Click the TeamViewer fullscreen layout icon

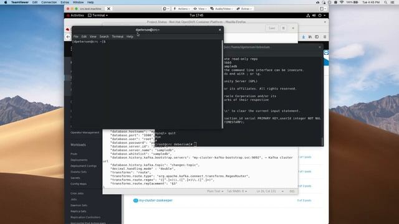click(x=322, y=9)
